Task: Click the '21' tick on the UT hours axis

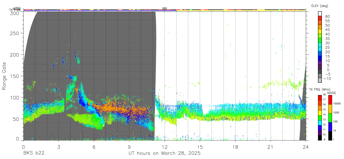Action: pyautogui.click(x=271, y=147)
